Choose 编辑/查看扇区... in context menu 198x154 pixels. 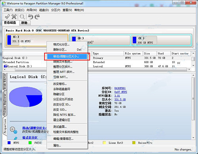coord(67,139)
